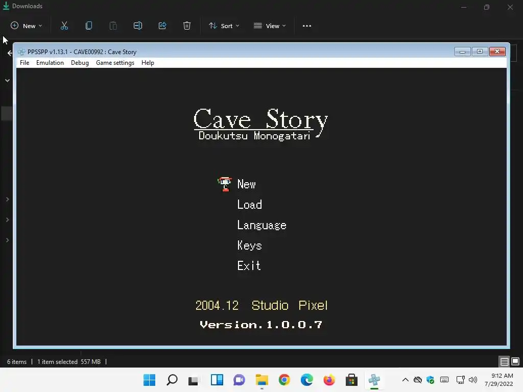
Task: Open the Game settings menu
Action: (x=115, y=63)
